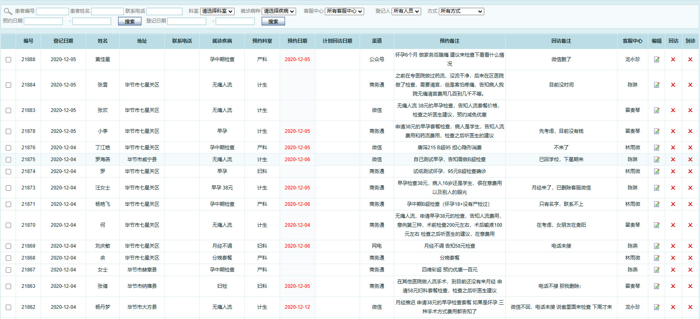Click the 预约日期 end date field
700x319 pixels.
[92, 21]
